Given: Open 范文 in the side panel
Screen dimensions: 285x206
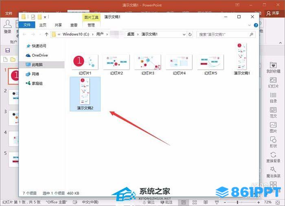Looking at the screenshot, I should click(273, 113).
